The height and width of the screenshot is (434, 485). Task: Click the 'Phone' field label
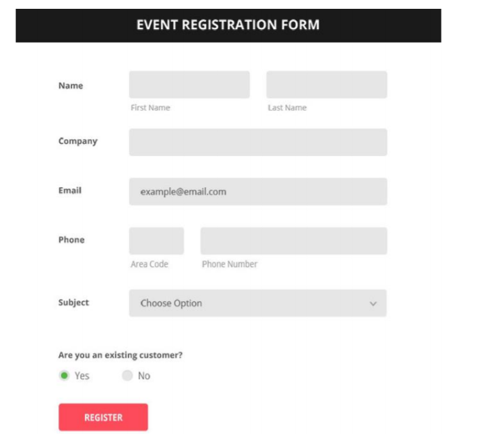coord(71,239)
